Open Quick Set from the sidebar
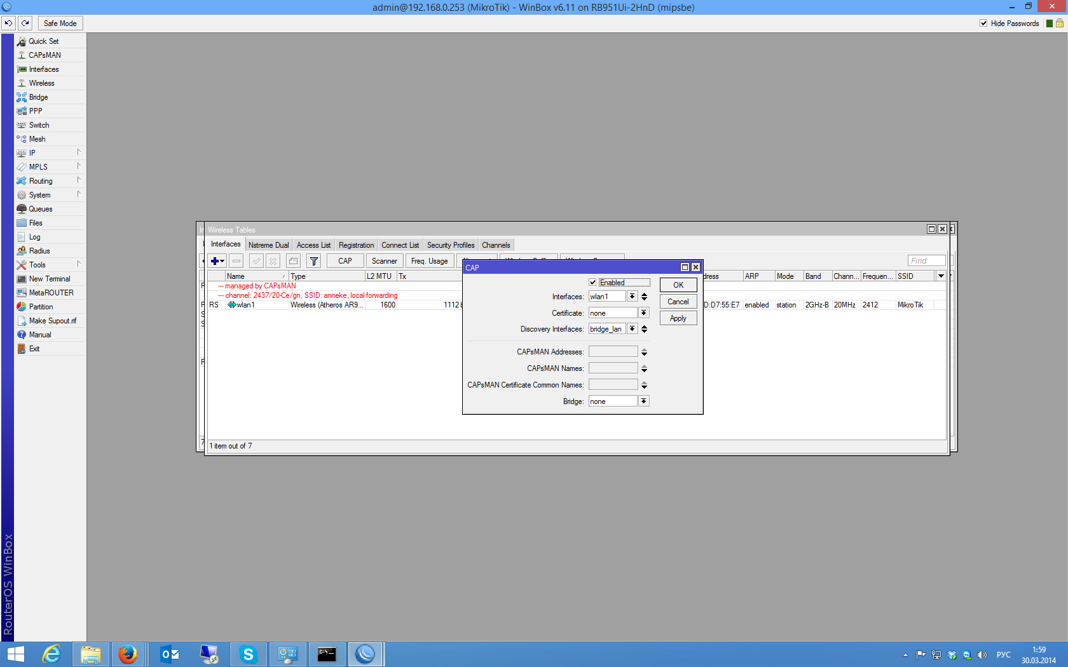Viewport: 1068px width, 667px height. (44, 41)
